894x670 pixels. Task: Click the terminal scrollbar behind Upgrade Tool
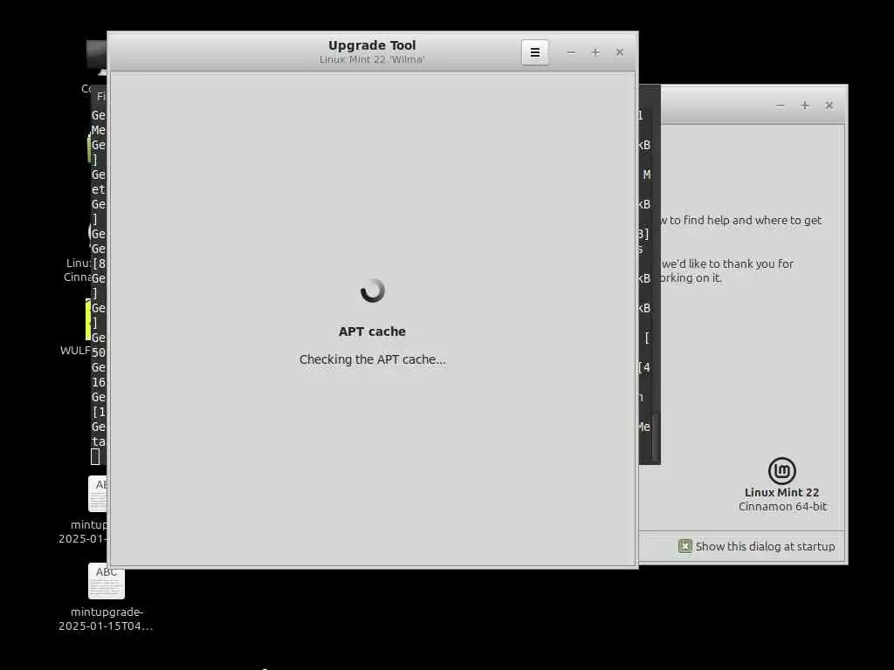click(x=656, y=438)
